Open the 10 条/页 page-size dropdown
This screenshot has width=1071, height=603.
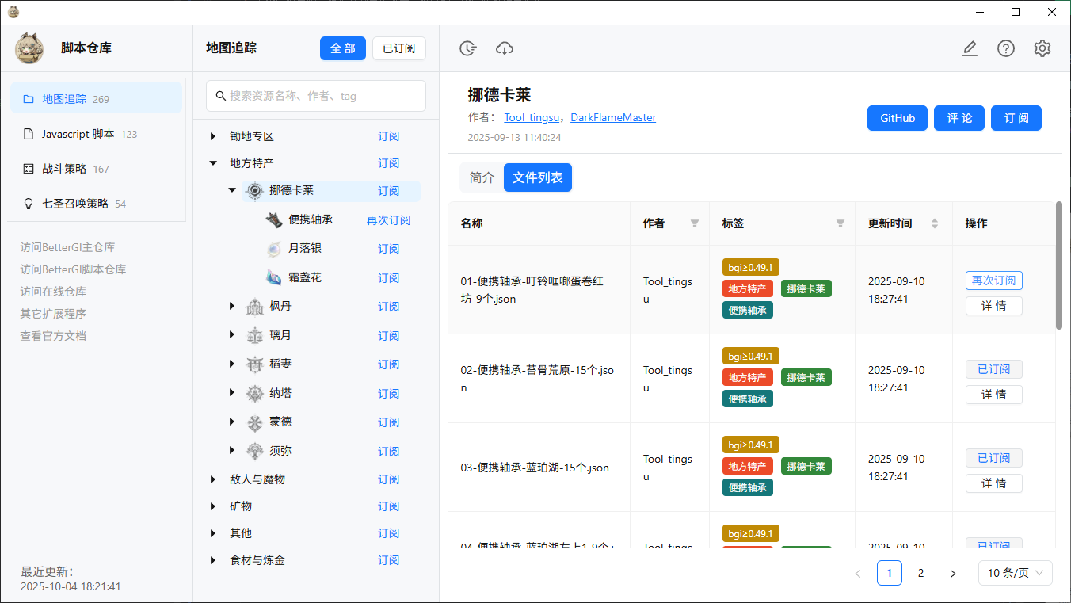point(1015,572)
